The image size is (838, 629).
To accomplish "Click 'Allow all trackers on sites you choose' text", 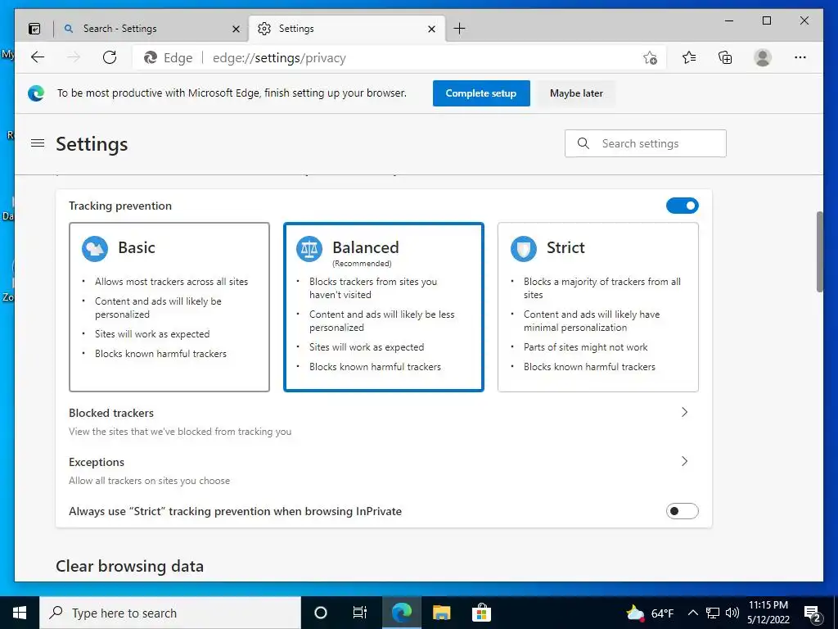I will (149, 481).
